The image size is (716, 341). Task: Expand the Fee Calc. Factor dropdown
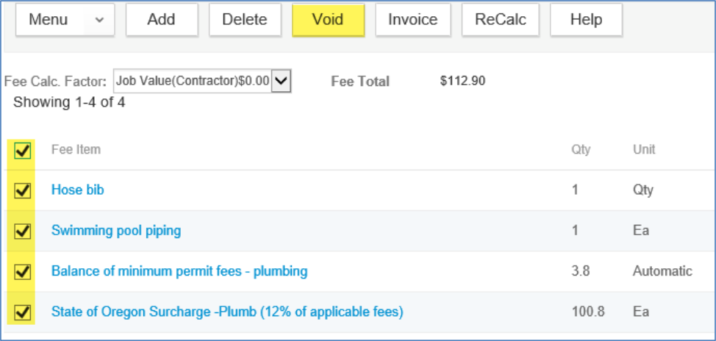pyautogui.click(x=282, y=81)
